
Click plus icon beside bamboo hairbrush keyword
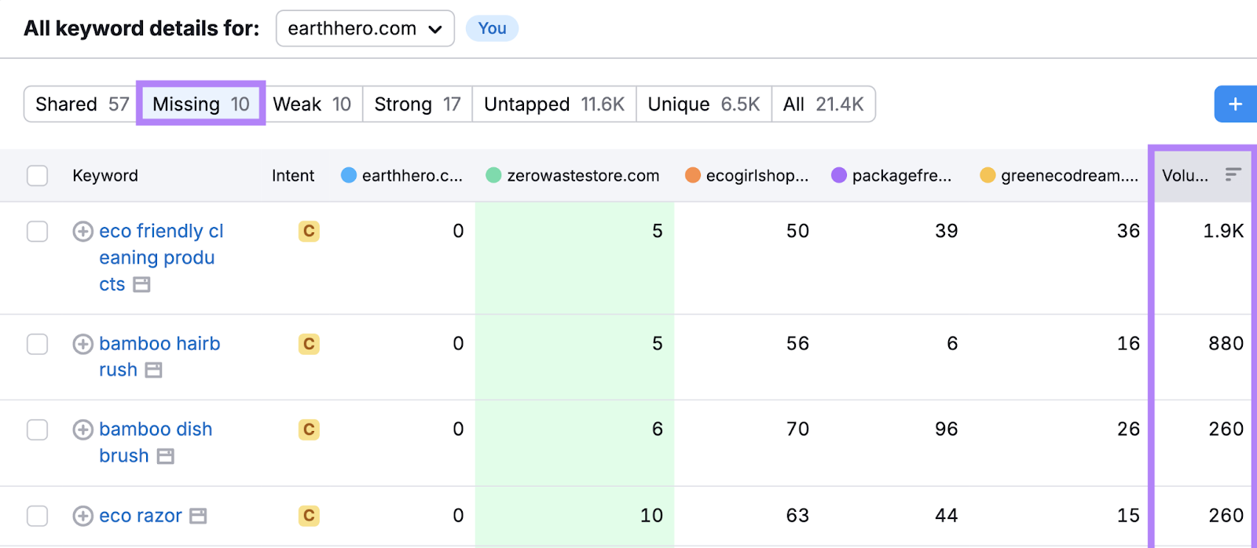click(x=82, y=344)
